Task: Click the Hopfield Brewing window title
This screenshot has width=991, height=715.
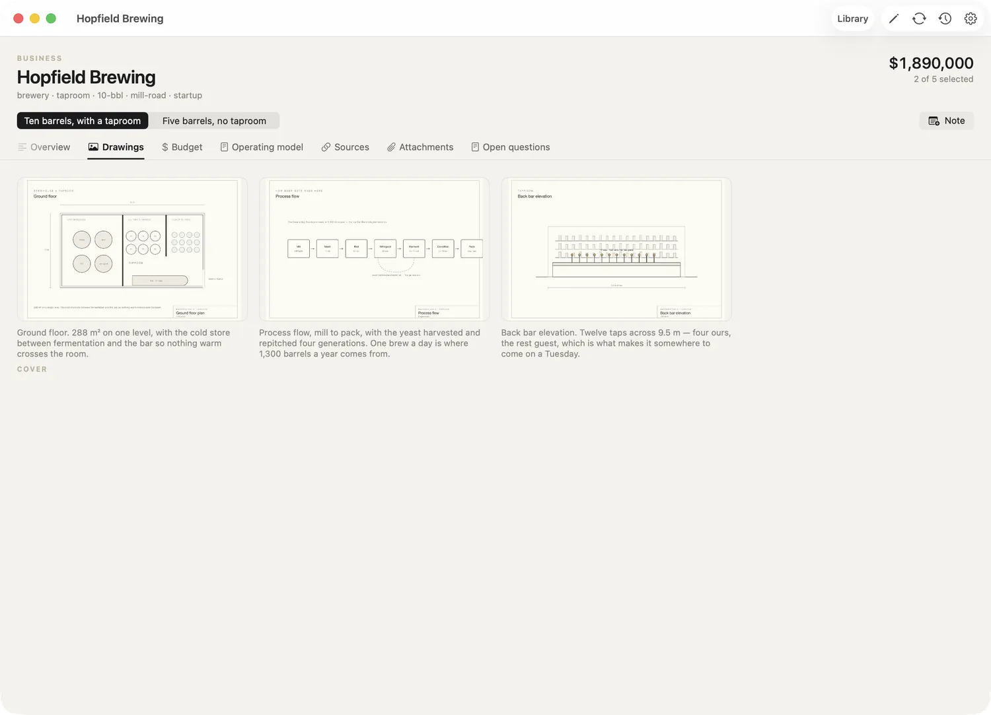Action: pyautogui.click(x=120, y=18)
